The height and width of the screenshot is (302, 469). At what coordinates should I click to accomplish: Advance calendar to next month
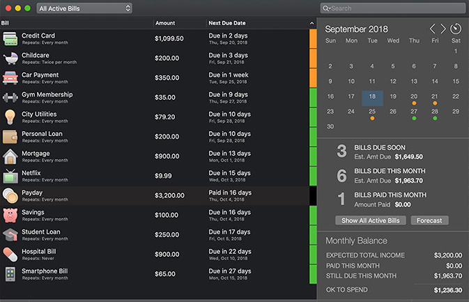tap(443, 29)
